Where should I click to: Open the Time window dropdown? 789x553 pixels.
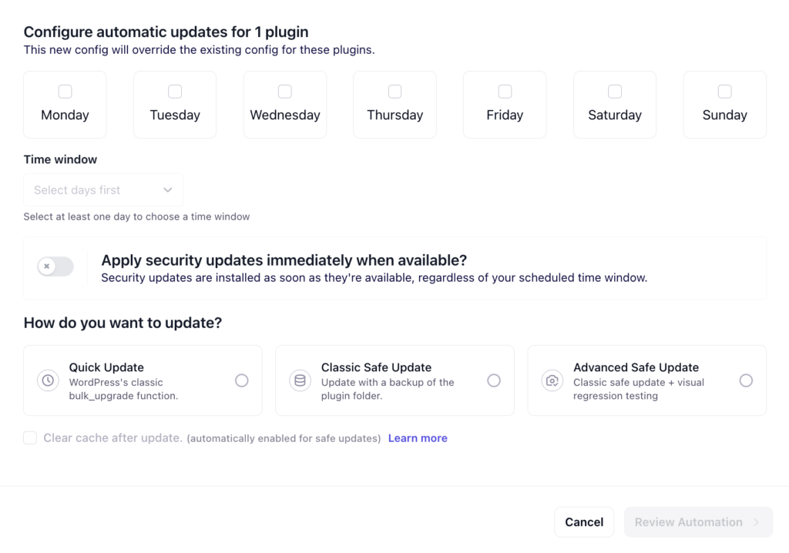[x=102, y=189]
